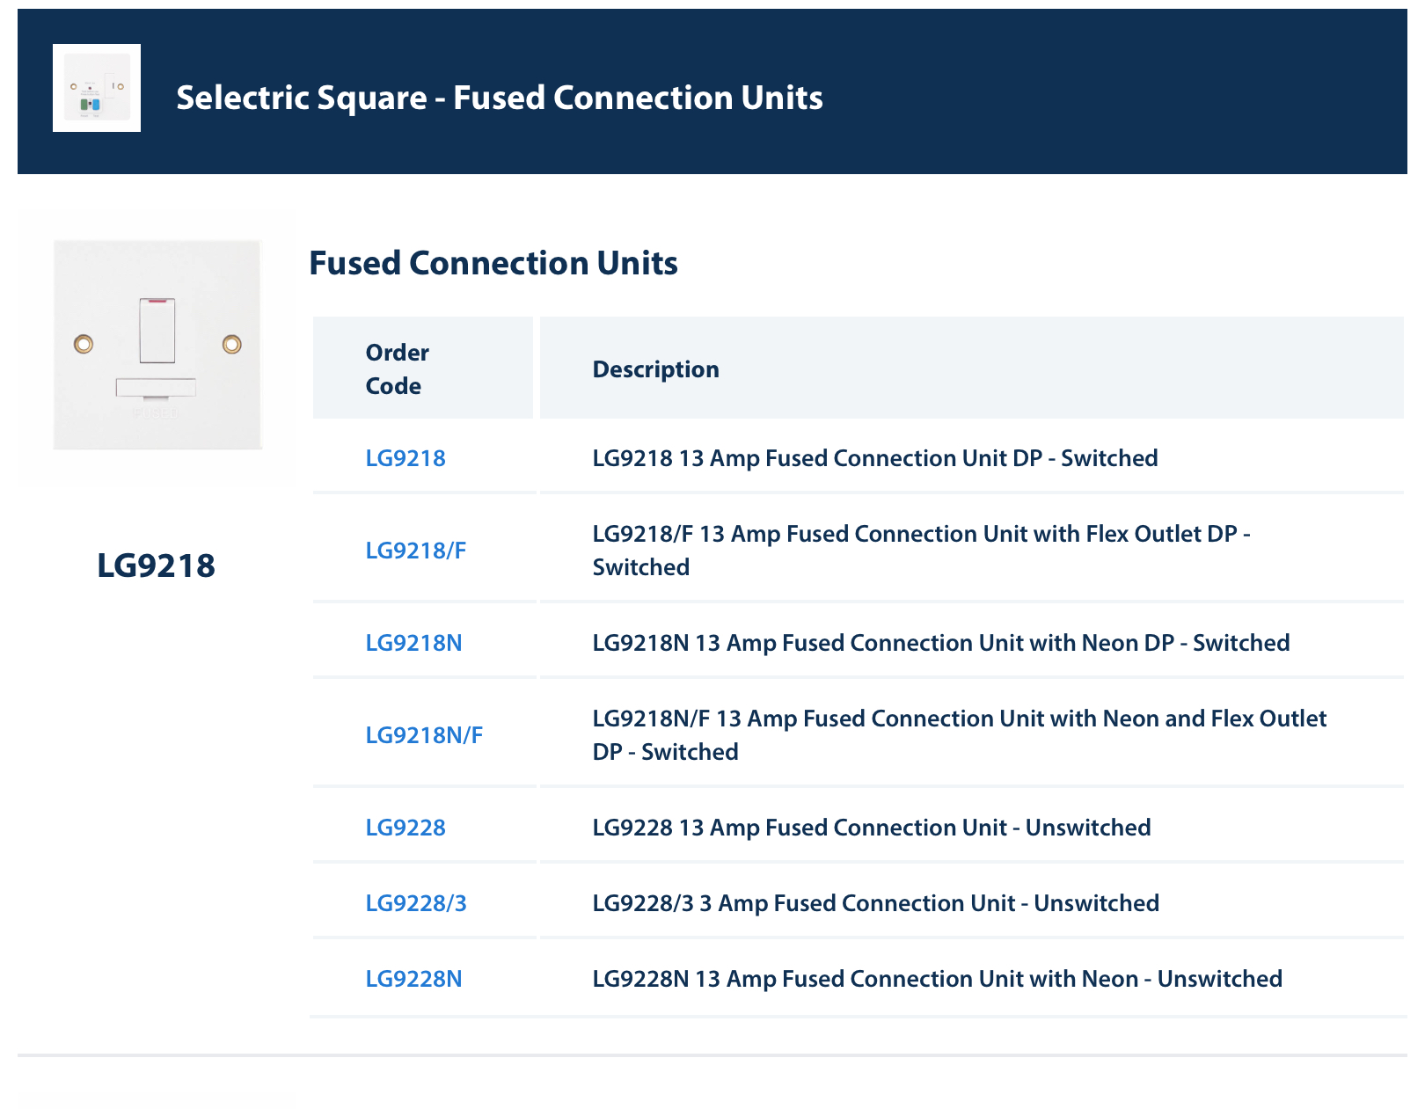
Task: Open the LG9218 order code link
Action: pyautogui.click(x=406, y=458)
